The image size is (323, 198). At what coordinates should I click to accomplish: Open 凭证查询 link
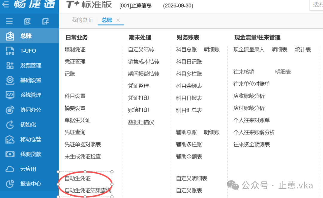(75, 132)
